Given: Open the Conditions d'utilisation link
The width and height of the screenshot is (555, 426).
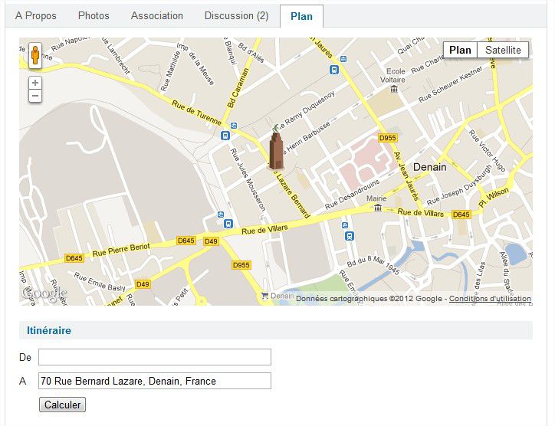Looking at the screenshot, I should (490, 299).
